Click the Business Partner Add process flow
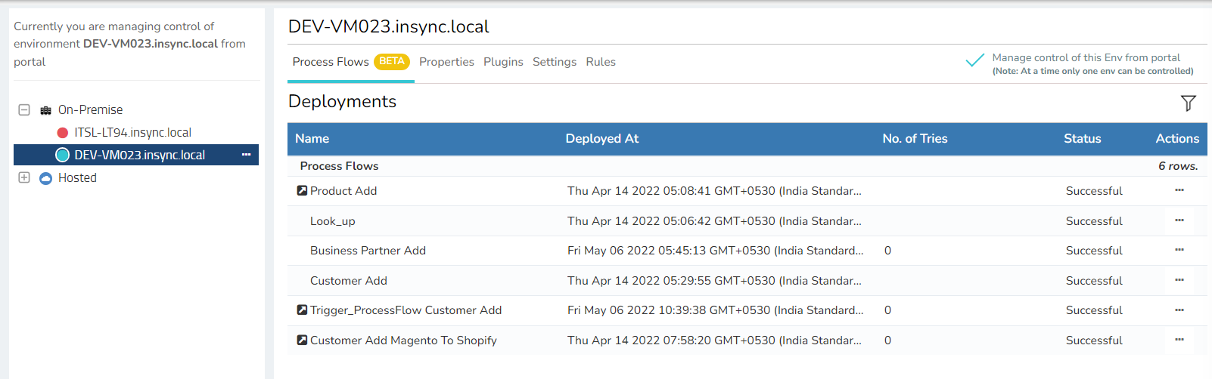The image size is (1212, 379). coord(368,251)
